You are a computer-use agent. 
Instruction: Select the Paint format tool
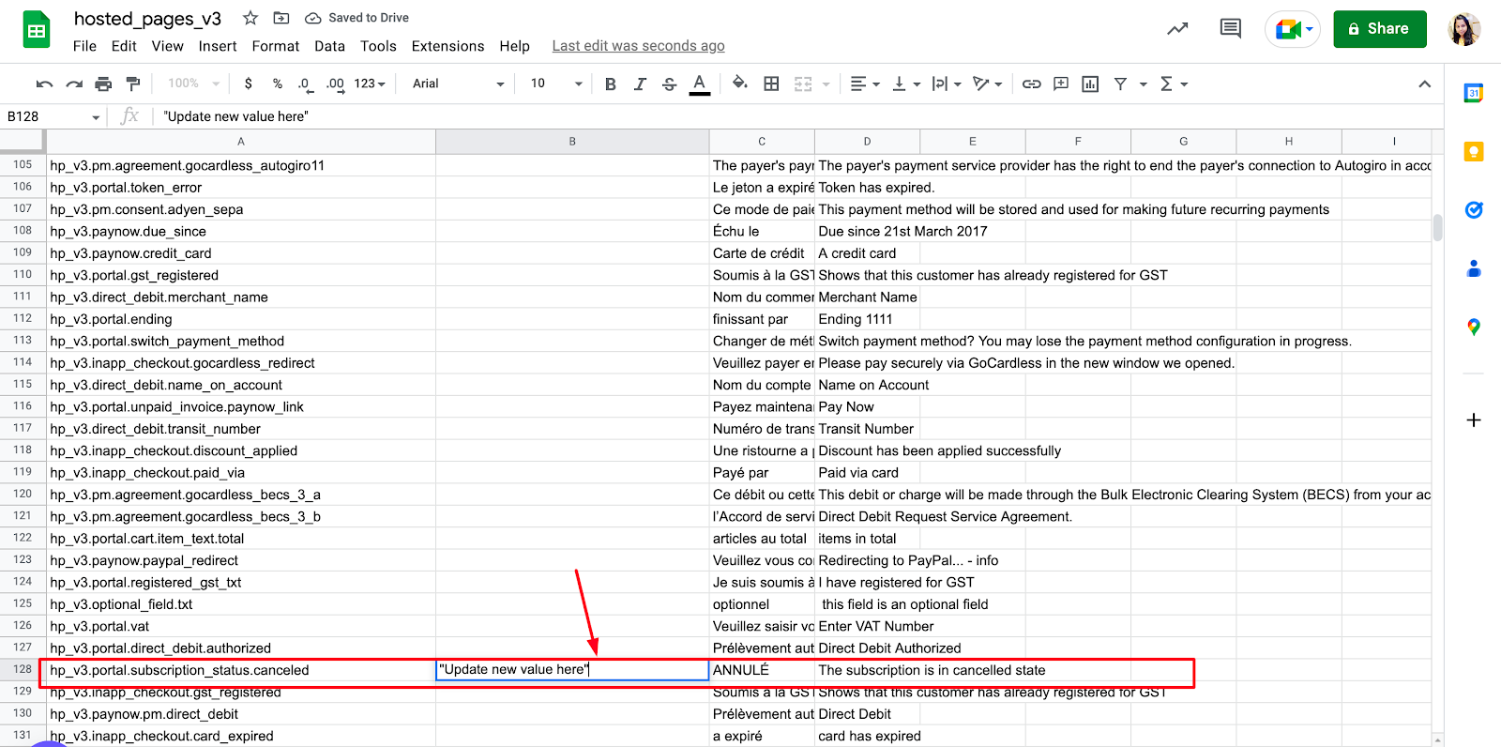pos(133,84)
